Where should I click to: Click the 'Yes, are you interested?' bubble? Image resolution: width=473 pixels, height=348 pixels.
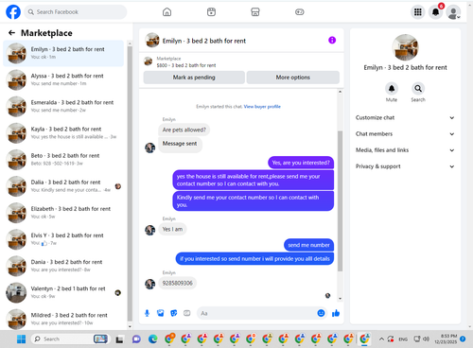[301, 163]
